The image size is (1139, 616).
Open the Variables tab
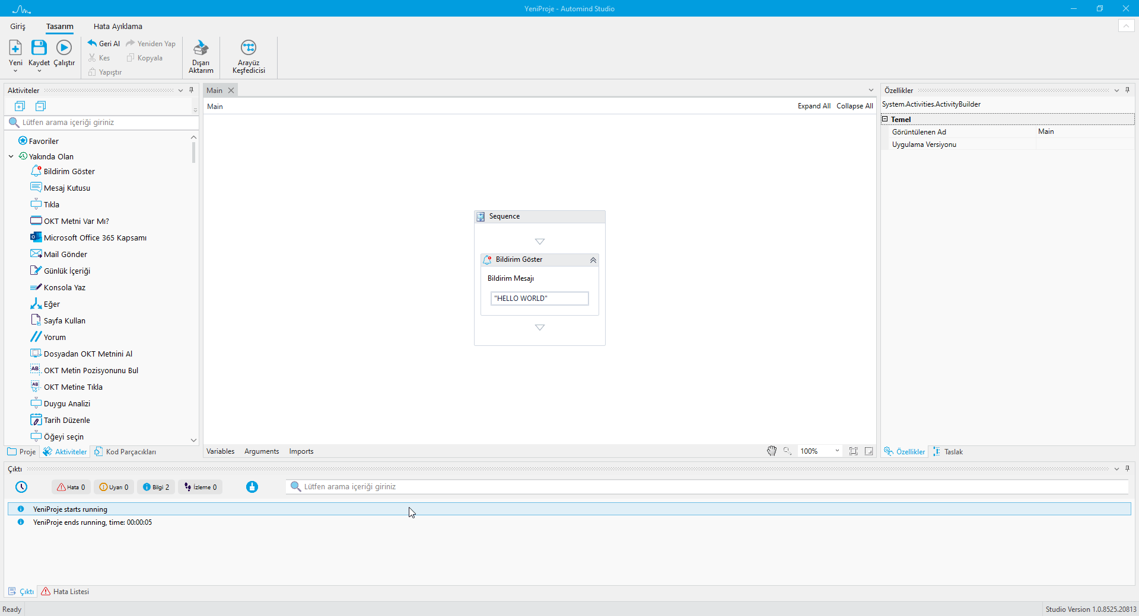click(220, 451)
